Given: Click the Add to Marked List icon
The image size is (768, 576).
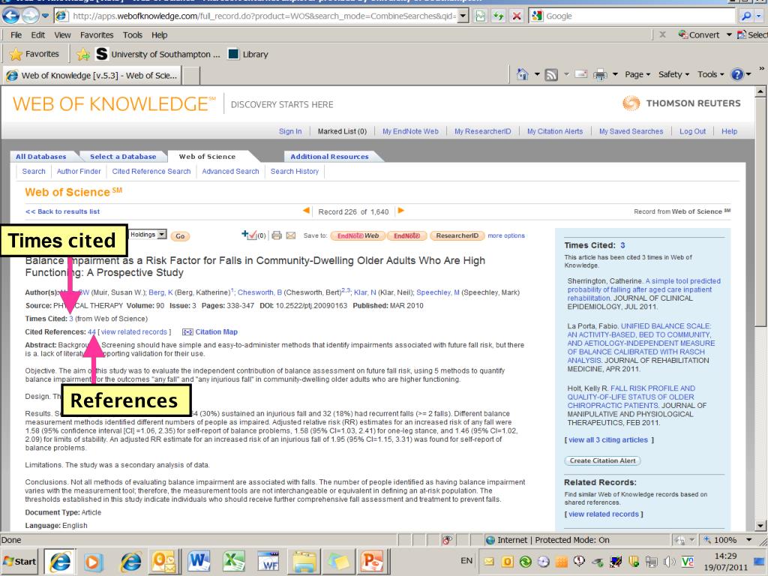Looking at the screenshot, I should [249, 235].
